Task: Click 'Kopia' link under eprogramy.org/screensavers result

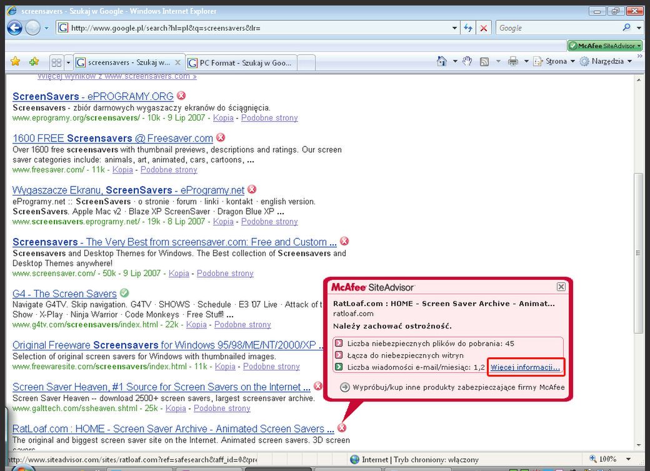Action: [x=223, y=117]
